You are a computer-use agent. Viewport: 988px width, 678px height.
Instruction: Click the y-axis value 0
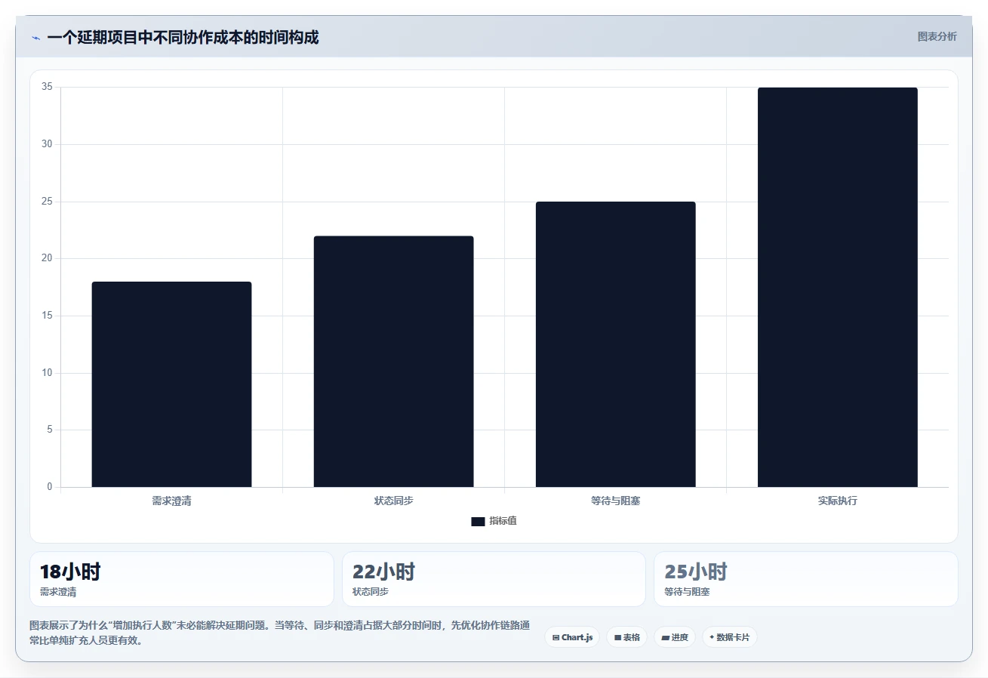pyautogui.click(x=50, y=486)
